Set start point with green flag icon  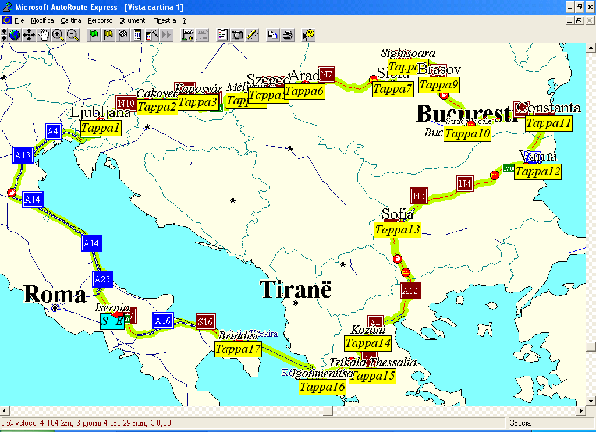click(94, 35)
